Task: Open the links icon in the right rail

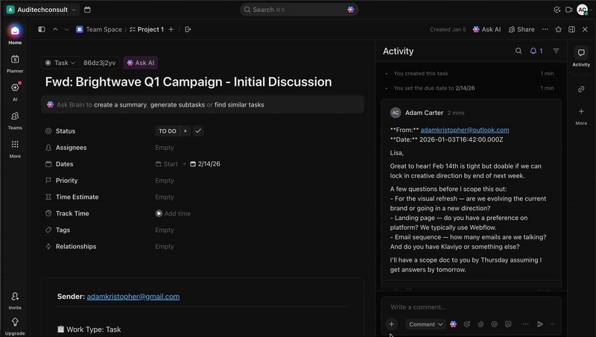Action: point(581,89)
